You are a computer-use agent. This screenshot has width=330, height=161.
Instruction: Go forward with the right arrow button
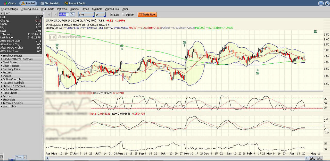point(55,15)
